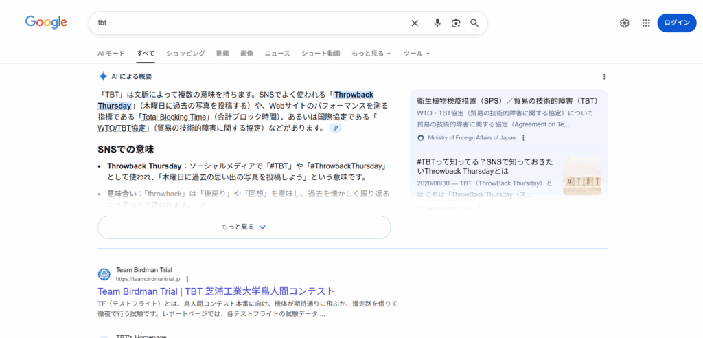The image size is (703, 338).
Task: Clear the search box text
Action: (415, 23)
